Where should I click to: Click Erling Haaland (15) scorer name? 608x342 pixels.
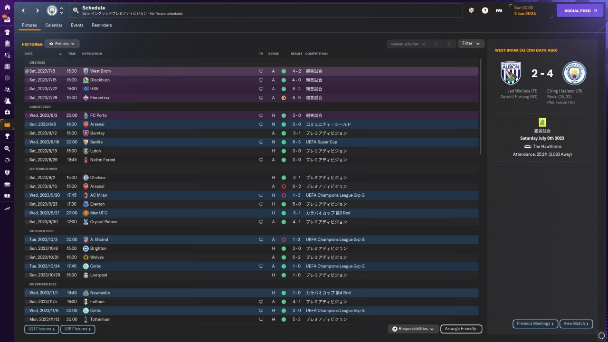564,91
